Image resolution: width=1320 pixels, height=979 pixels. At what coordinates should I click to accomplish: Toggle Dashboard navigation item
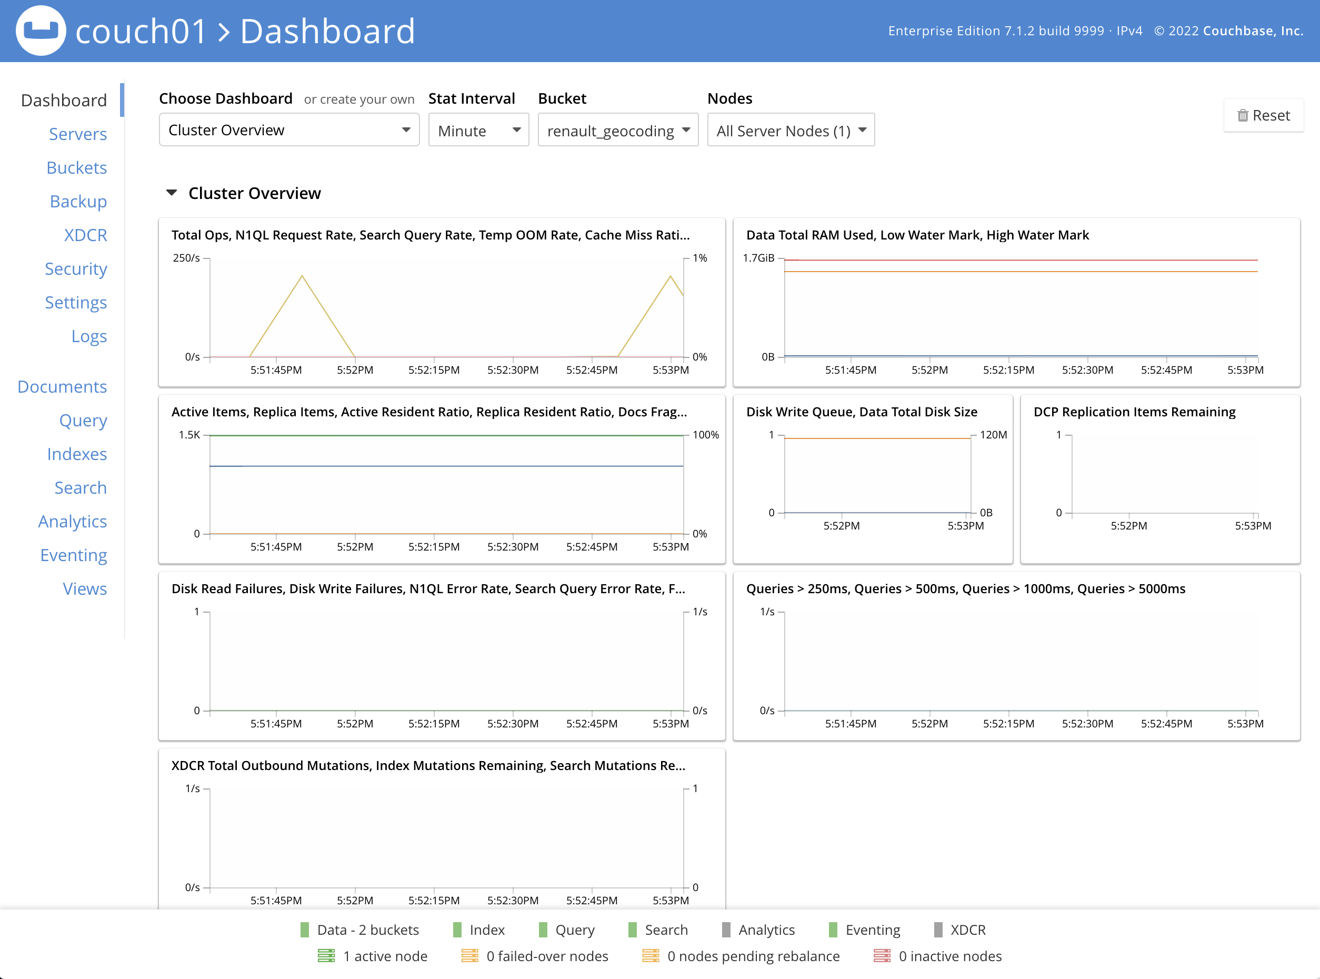(x=64, y=100)
